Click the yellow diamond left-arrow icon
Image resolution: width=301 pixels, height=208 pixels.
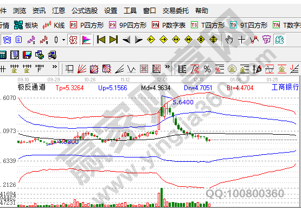151,40
